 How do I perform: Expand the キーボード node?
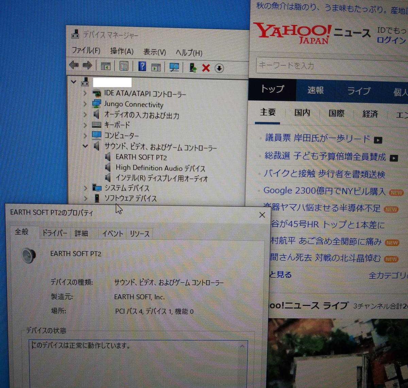85,125
